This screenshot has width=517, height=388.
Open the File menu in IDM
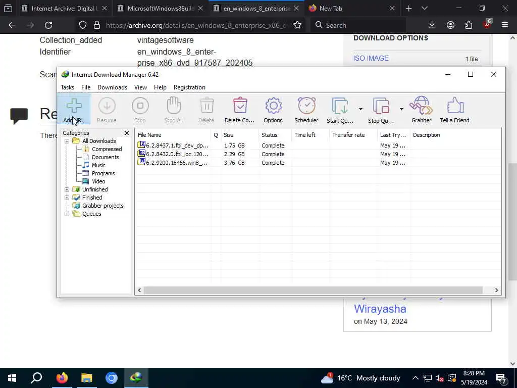pos(86,87)
